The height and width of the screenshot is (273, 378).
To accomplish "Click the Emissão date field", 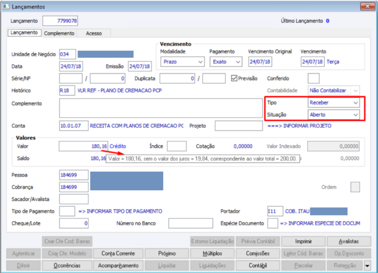I will [x=140, y=66].
